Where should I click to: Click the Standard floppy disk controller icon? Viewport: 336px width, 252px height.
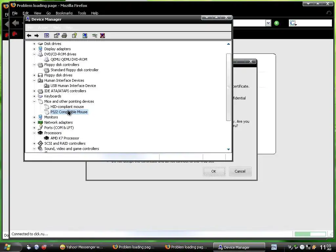click(47, 70)
